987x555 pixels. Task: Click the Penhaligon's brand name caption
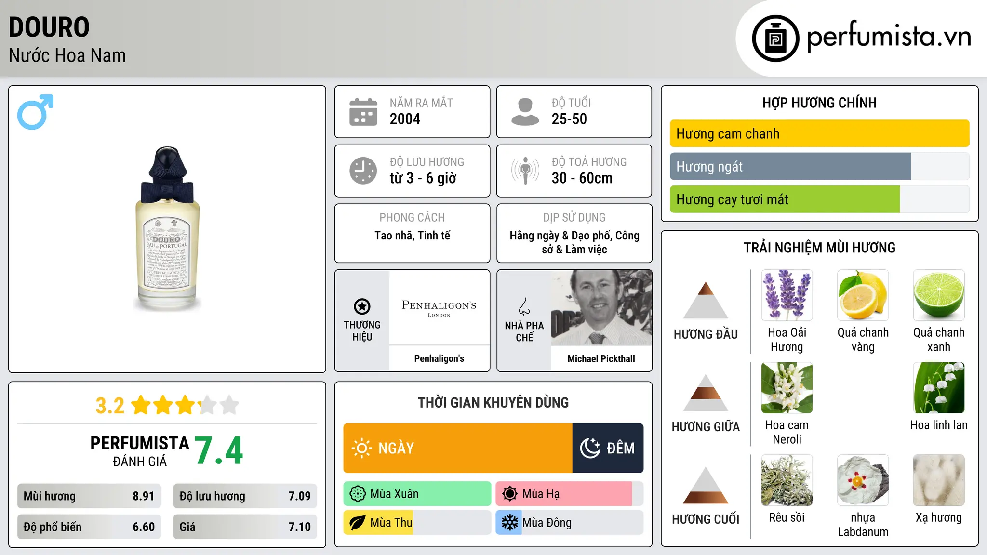[x=439, y=358]
